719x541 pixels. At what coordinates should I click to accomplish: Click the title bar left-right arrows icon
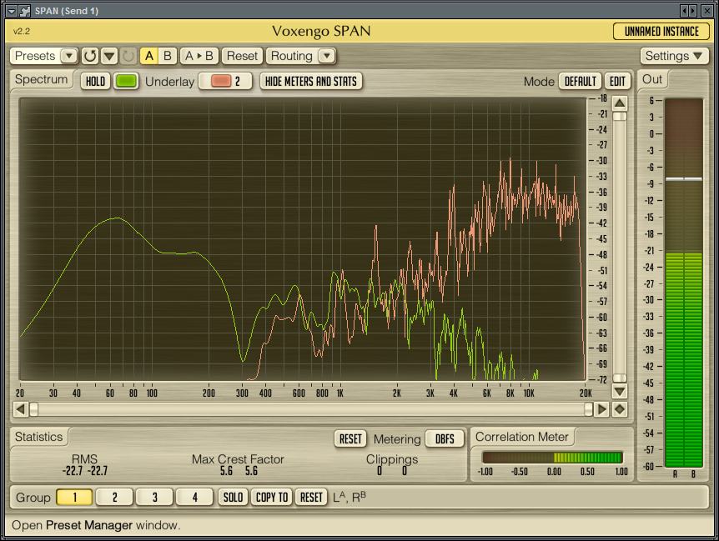(x=689, y=11)
